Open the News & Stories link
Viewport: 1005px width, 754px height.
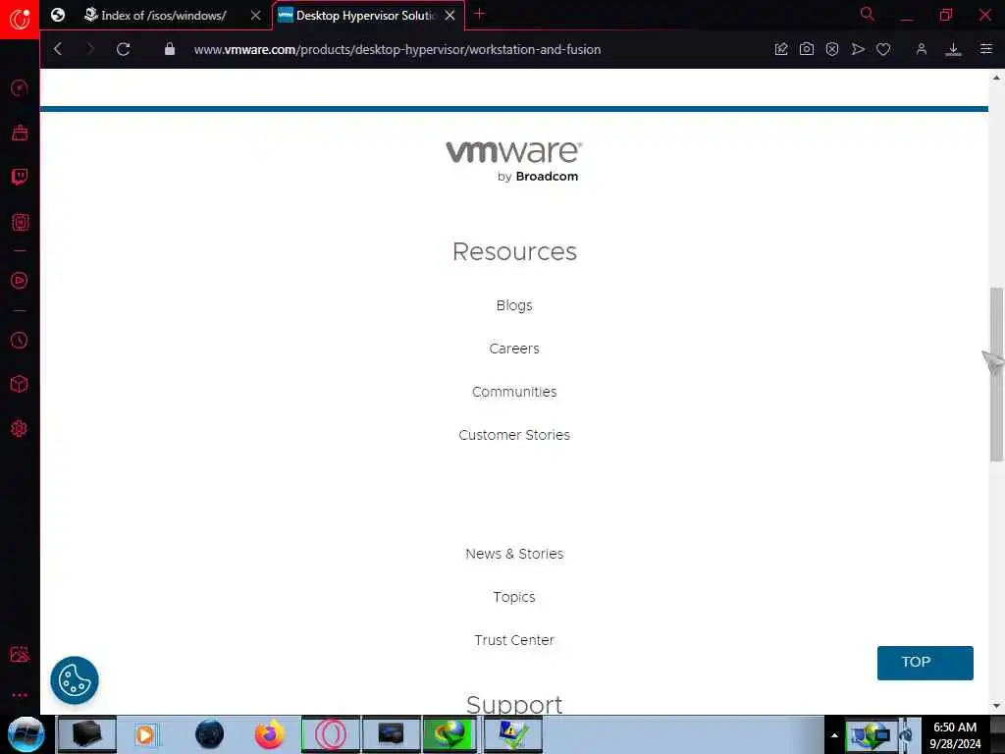tap(514, 554)
